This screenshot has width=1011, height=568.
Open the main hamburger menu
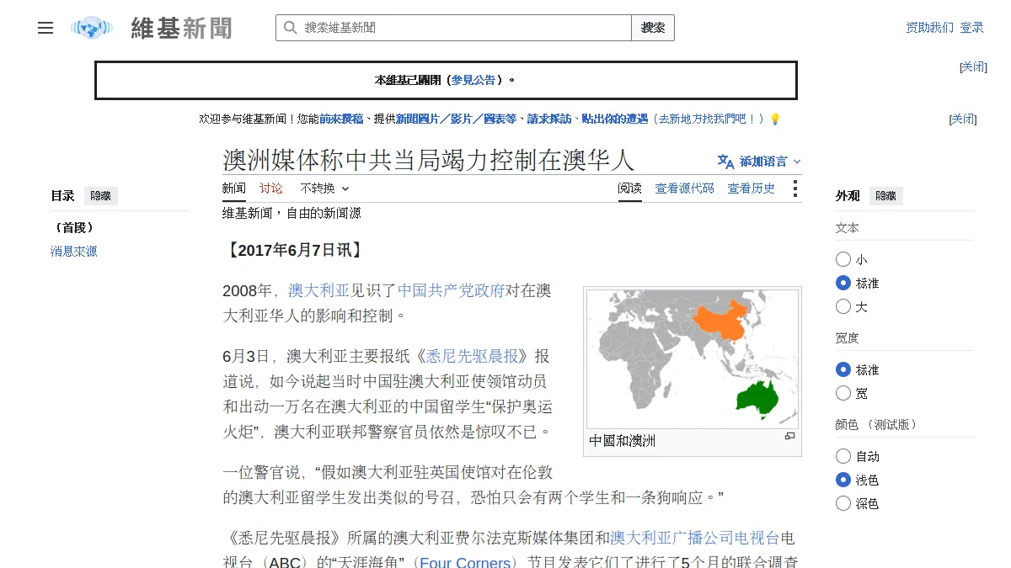coord(45,28)
